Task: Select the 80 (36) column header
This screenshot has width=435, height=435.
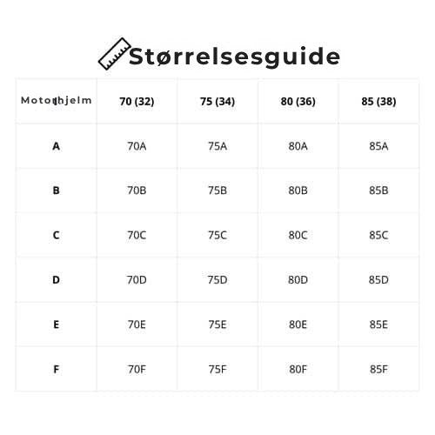Action: pos(298,102)
